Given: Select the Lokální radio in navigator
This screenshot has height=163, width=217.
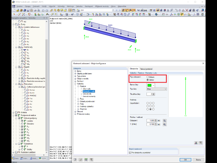Looking at the screenshot, I should coord(22,121).
